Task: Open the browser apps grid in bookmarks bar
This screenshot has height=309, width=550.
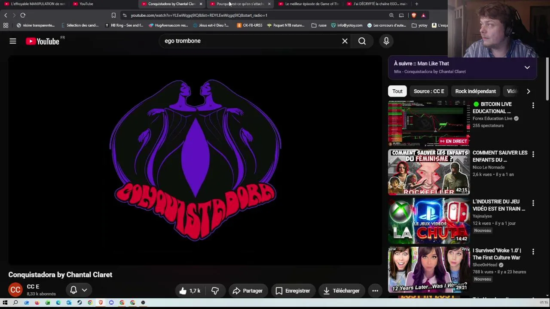Action: [6, 25]
